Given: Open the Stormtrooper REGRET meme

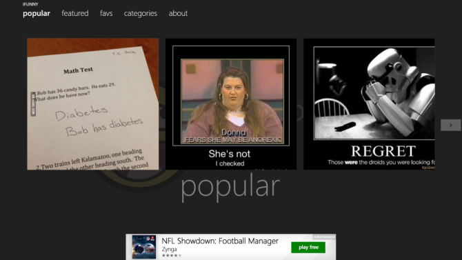Looking at the screenshot, I should (369, 104).
